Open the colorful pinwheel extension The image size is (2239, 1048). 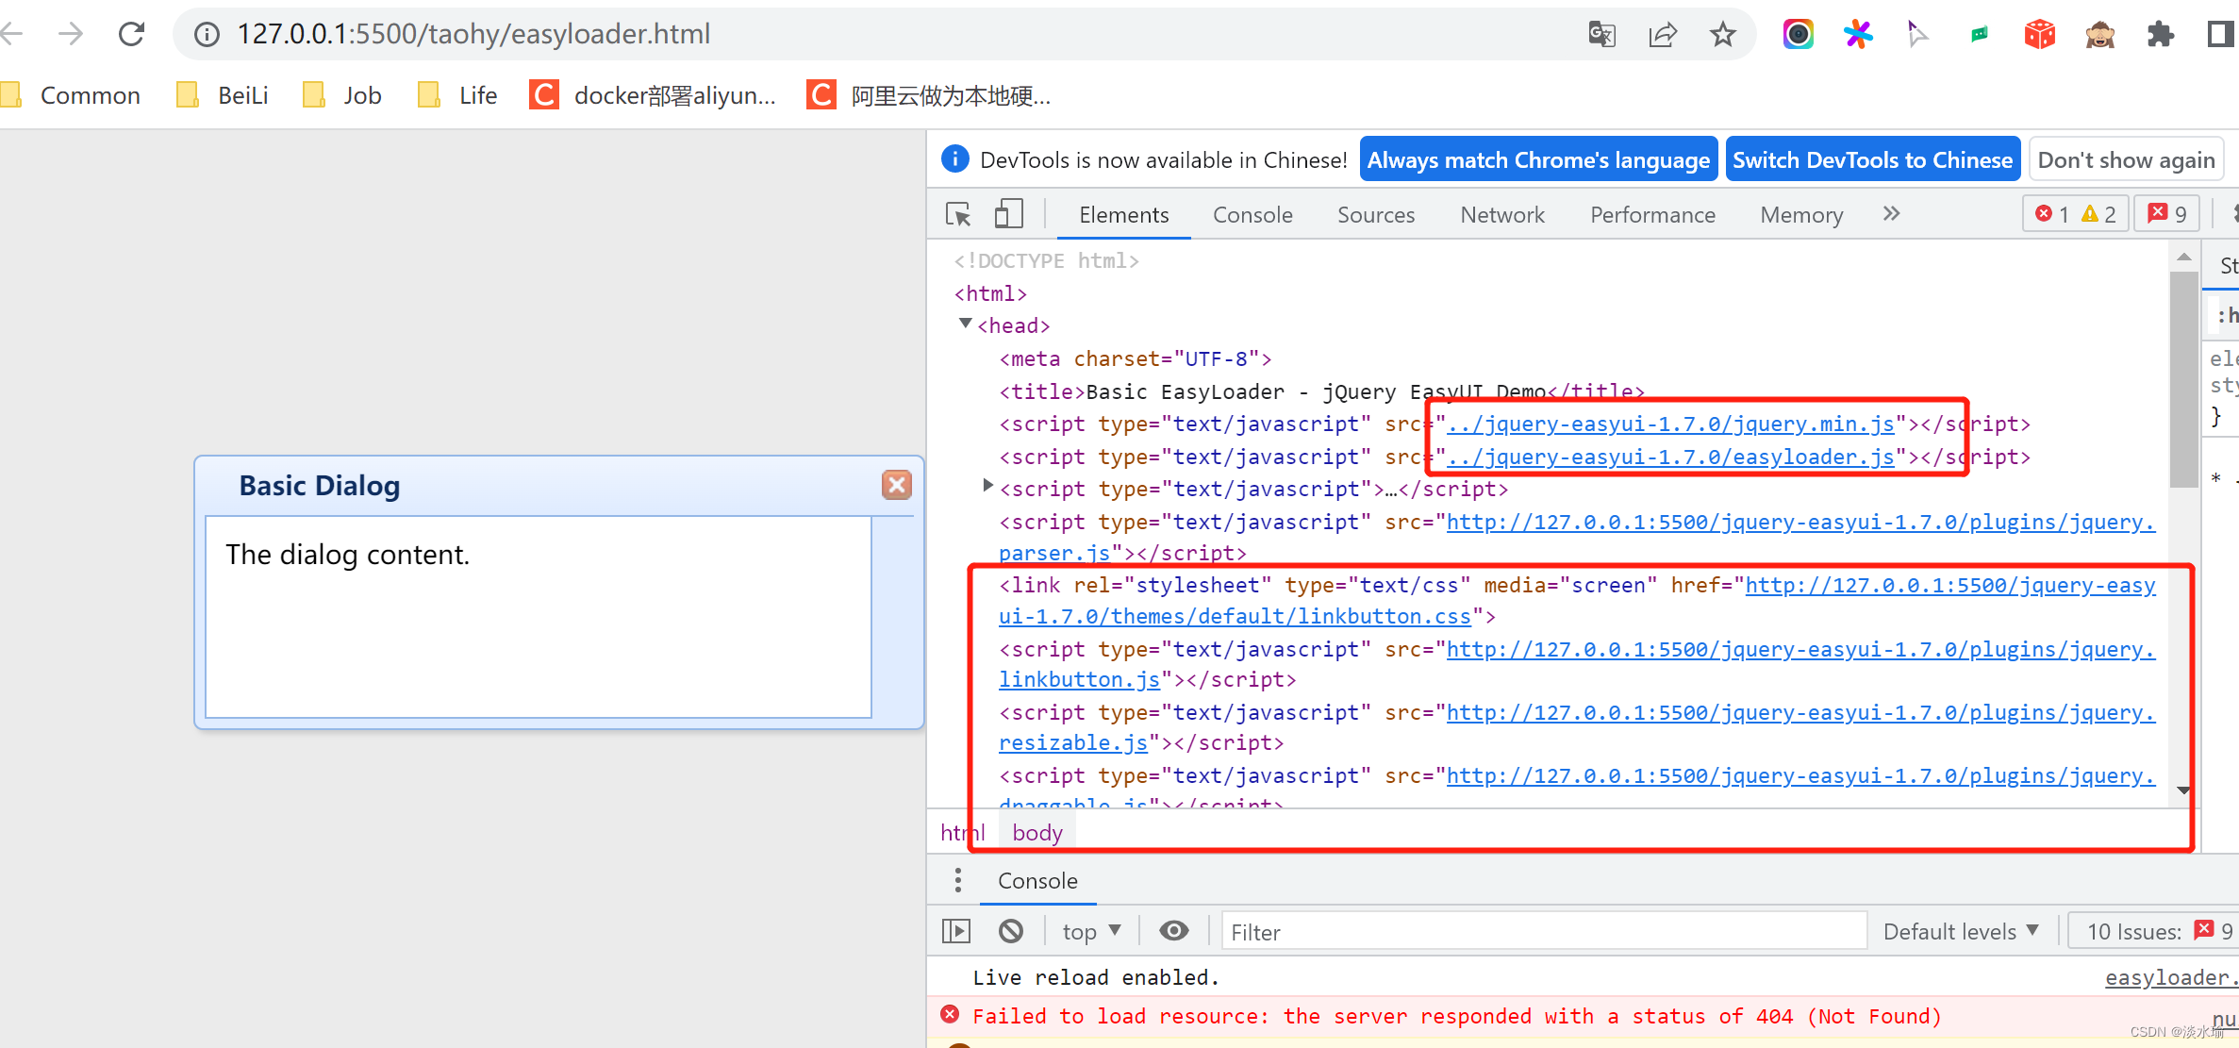pyautogui.click(x=1858, y=35)
